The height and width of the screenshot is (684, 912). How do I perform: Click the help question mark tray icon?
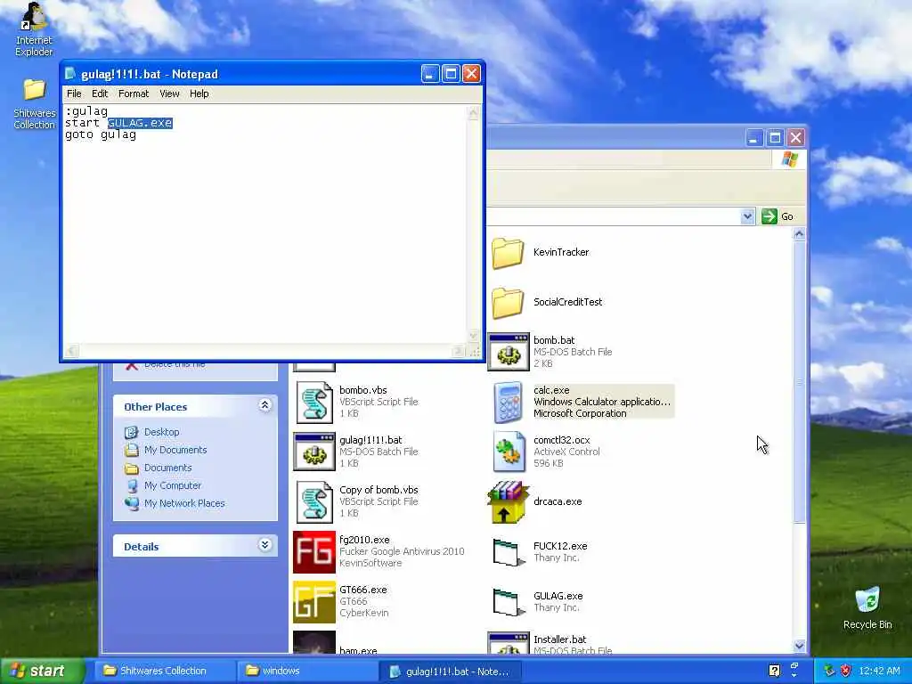[774, 671]
